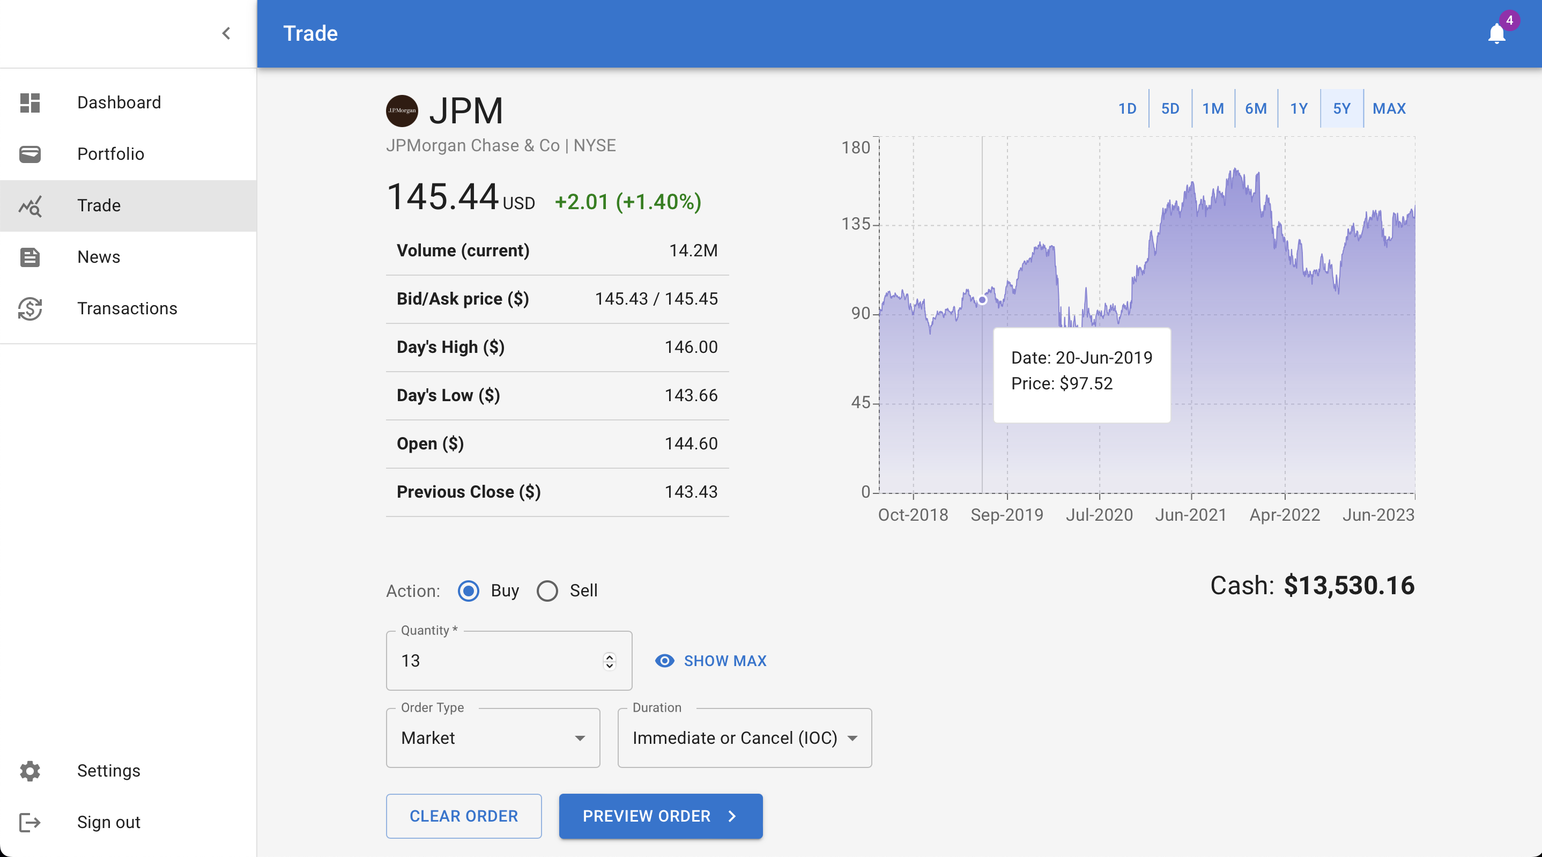1542x857 pixels.
Task: Click the Apr-2022 axis label
Action: 1285,515
